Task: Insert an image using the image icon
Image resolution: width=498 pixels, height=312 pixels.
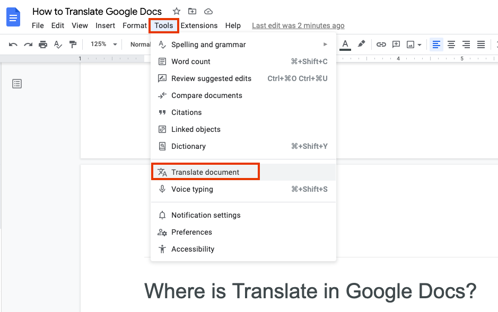Action: click(409, 44)
